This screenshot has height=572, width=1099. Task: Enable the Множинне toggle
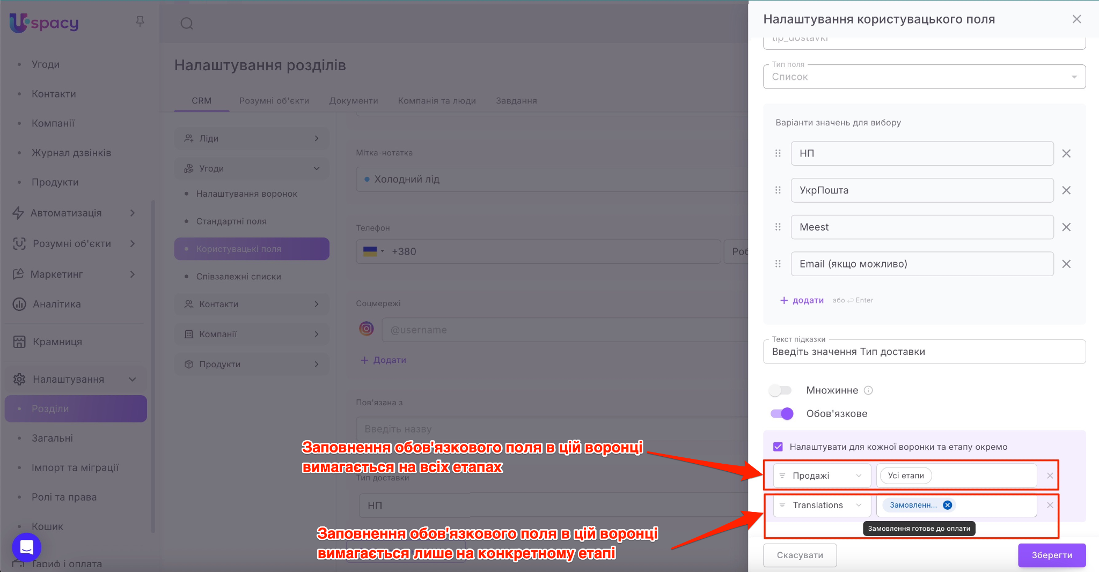pyautogui.click(x=781, y=390)
